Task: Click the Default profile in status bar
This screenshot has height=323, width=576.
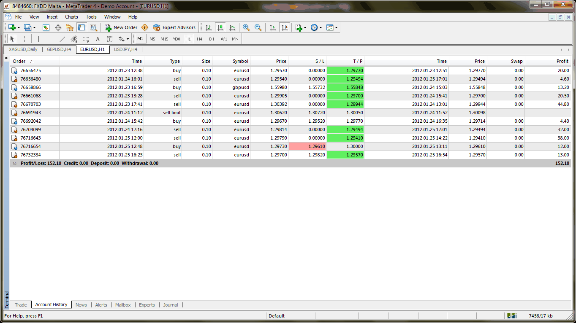Action: tap(277, 316)
